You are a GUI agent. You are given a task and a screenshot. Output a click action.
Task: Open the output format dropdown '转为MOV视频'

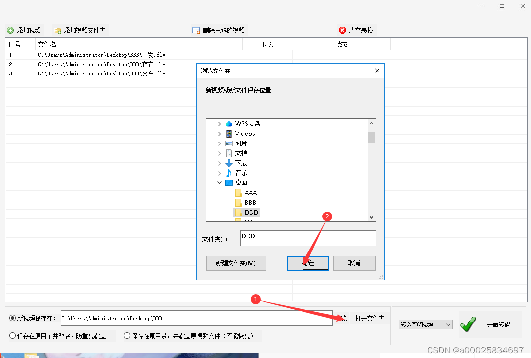(425, 324)
